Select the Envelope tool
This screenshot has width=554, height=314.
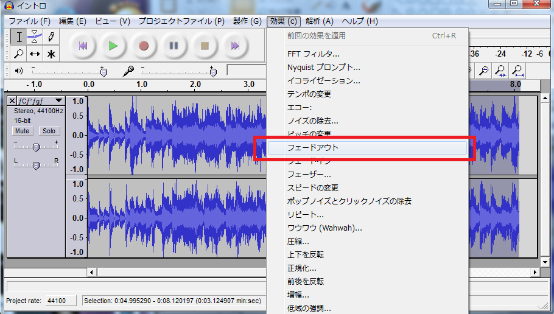[35, 37]
